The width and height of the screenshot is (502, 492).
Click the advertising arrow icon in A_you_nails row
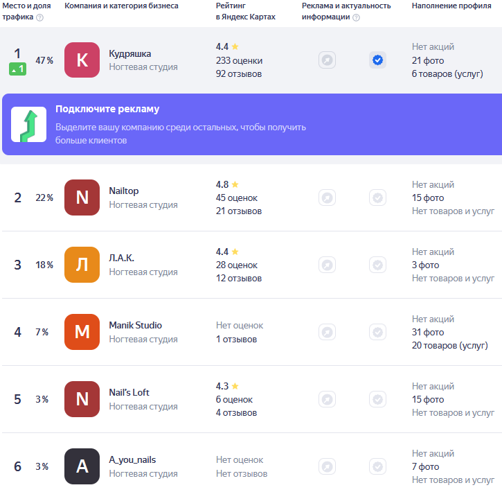click(327, 466)
